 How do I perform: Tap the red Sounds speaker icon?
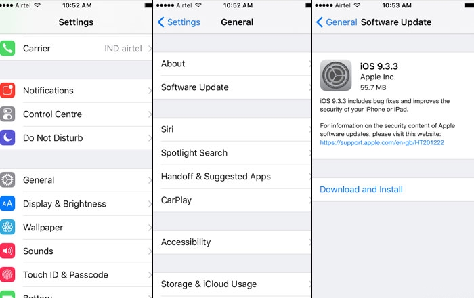point(7,251)
